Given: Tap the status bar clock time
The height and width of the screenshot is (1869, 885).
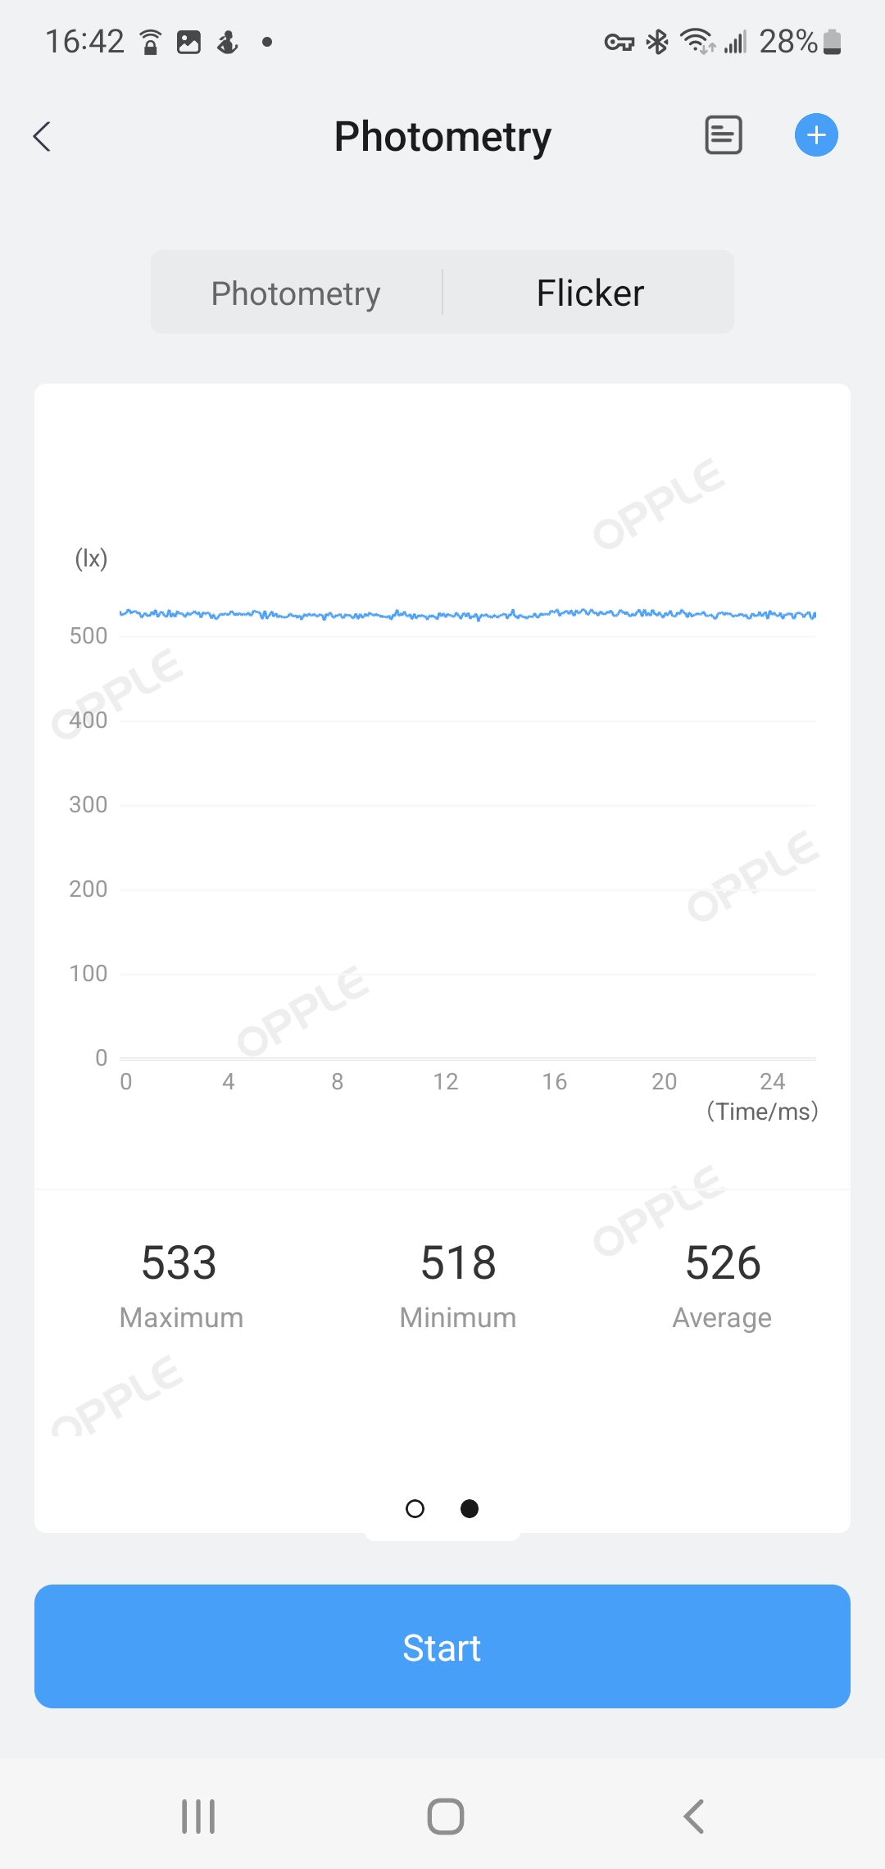Looking at the screenshot, I should click(x=84, y=42).
